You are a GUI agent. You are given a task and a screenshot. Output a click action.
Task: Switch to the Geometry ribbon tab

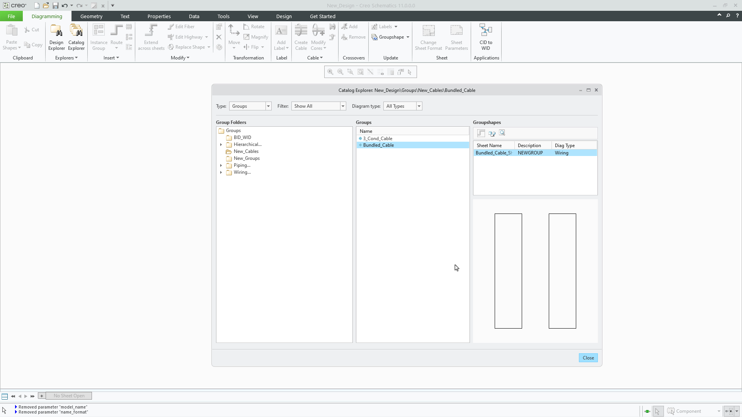pyautogui.click(x=91, y=16)
